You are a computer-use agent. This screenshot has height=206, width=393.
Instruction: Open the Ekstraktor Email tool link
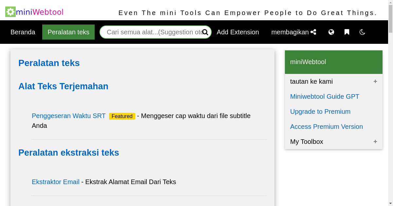coord(56,182)
